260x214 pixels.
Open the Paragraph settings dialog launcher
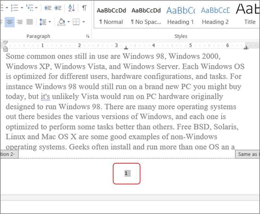pyautogui.click(x=87, y=36)
